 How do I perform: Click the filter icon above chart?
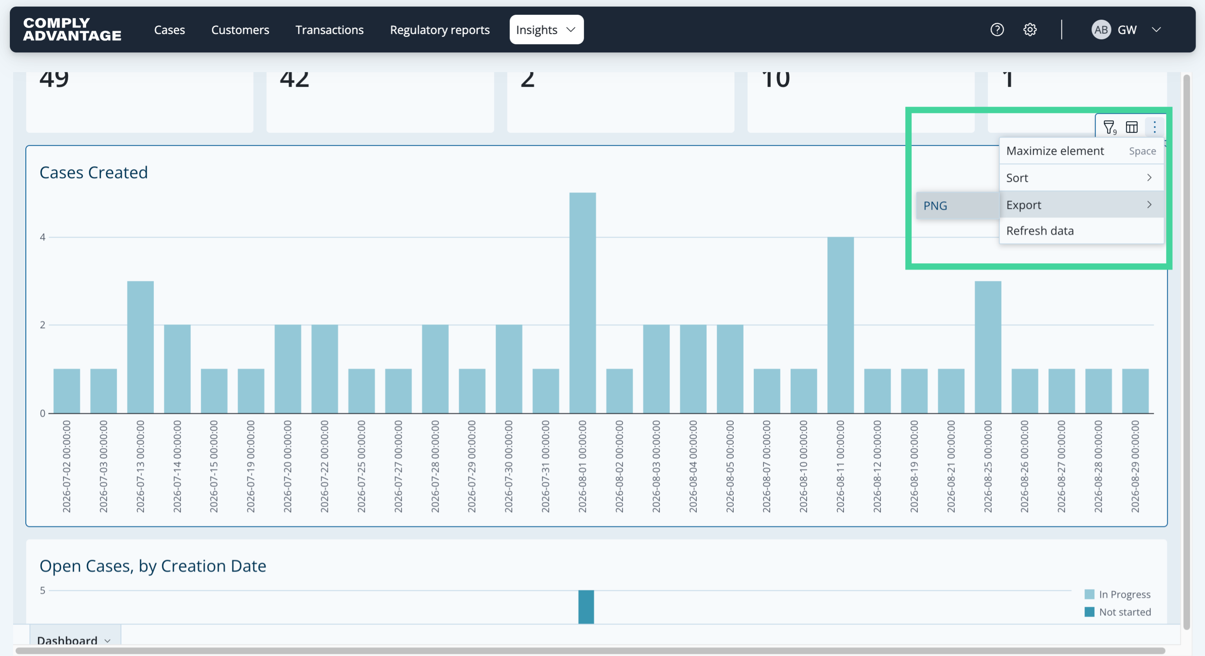1109,127
